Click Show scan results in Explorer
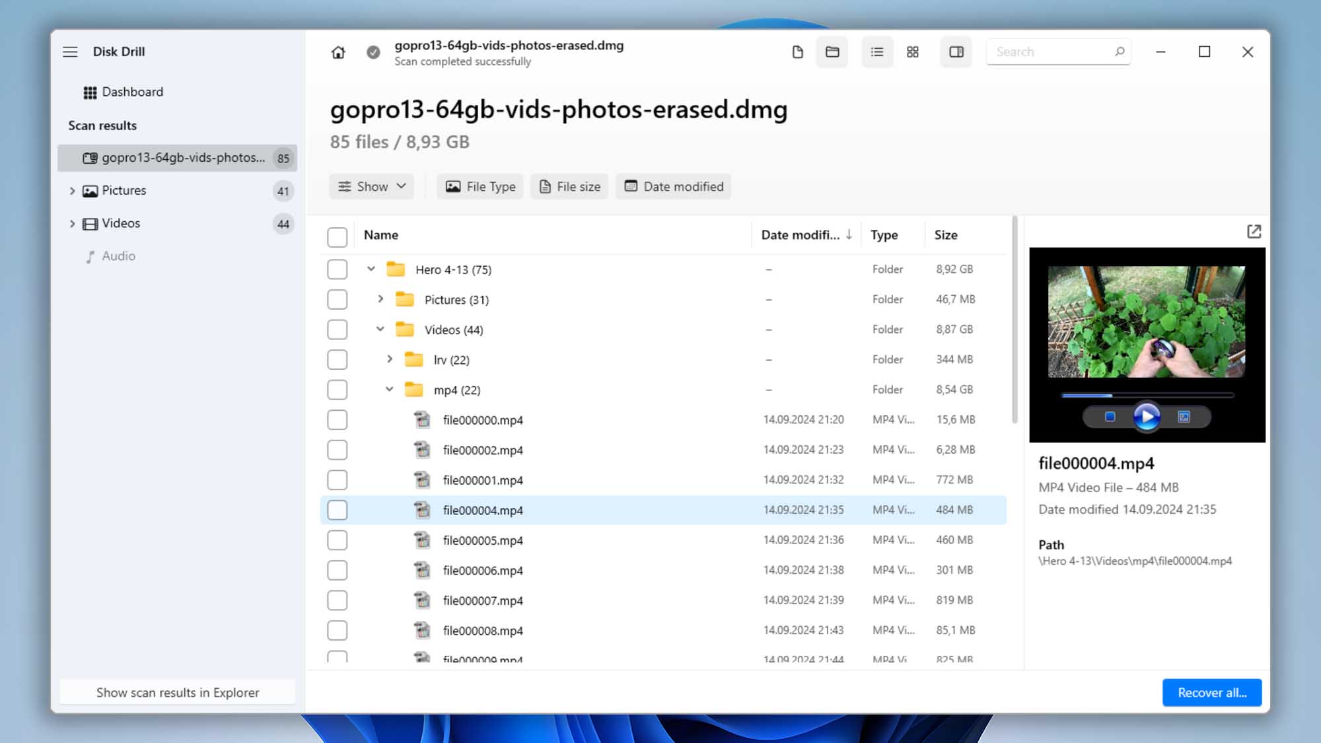The image size is (1321, 743). (x=178, y=693)
